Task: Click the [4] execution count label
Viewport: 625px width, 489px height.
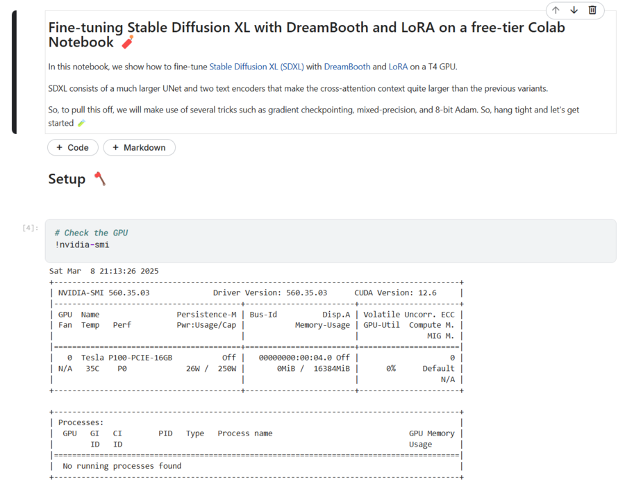Action: 31,228
